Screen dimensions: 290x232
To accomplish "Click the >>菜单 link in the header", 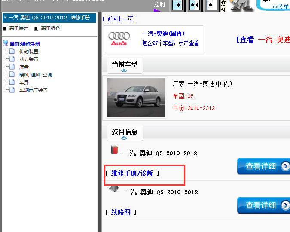I will tap(281, 7).
